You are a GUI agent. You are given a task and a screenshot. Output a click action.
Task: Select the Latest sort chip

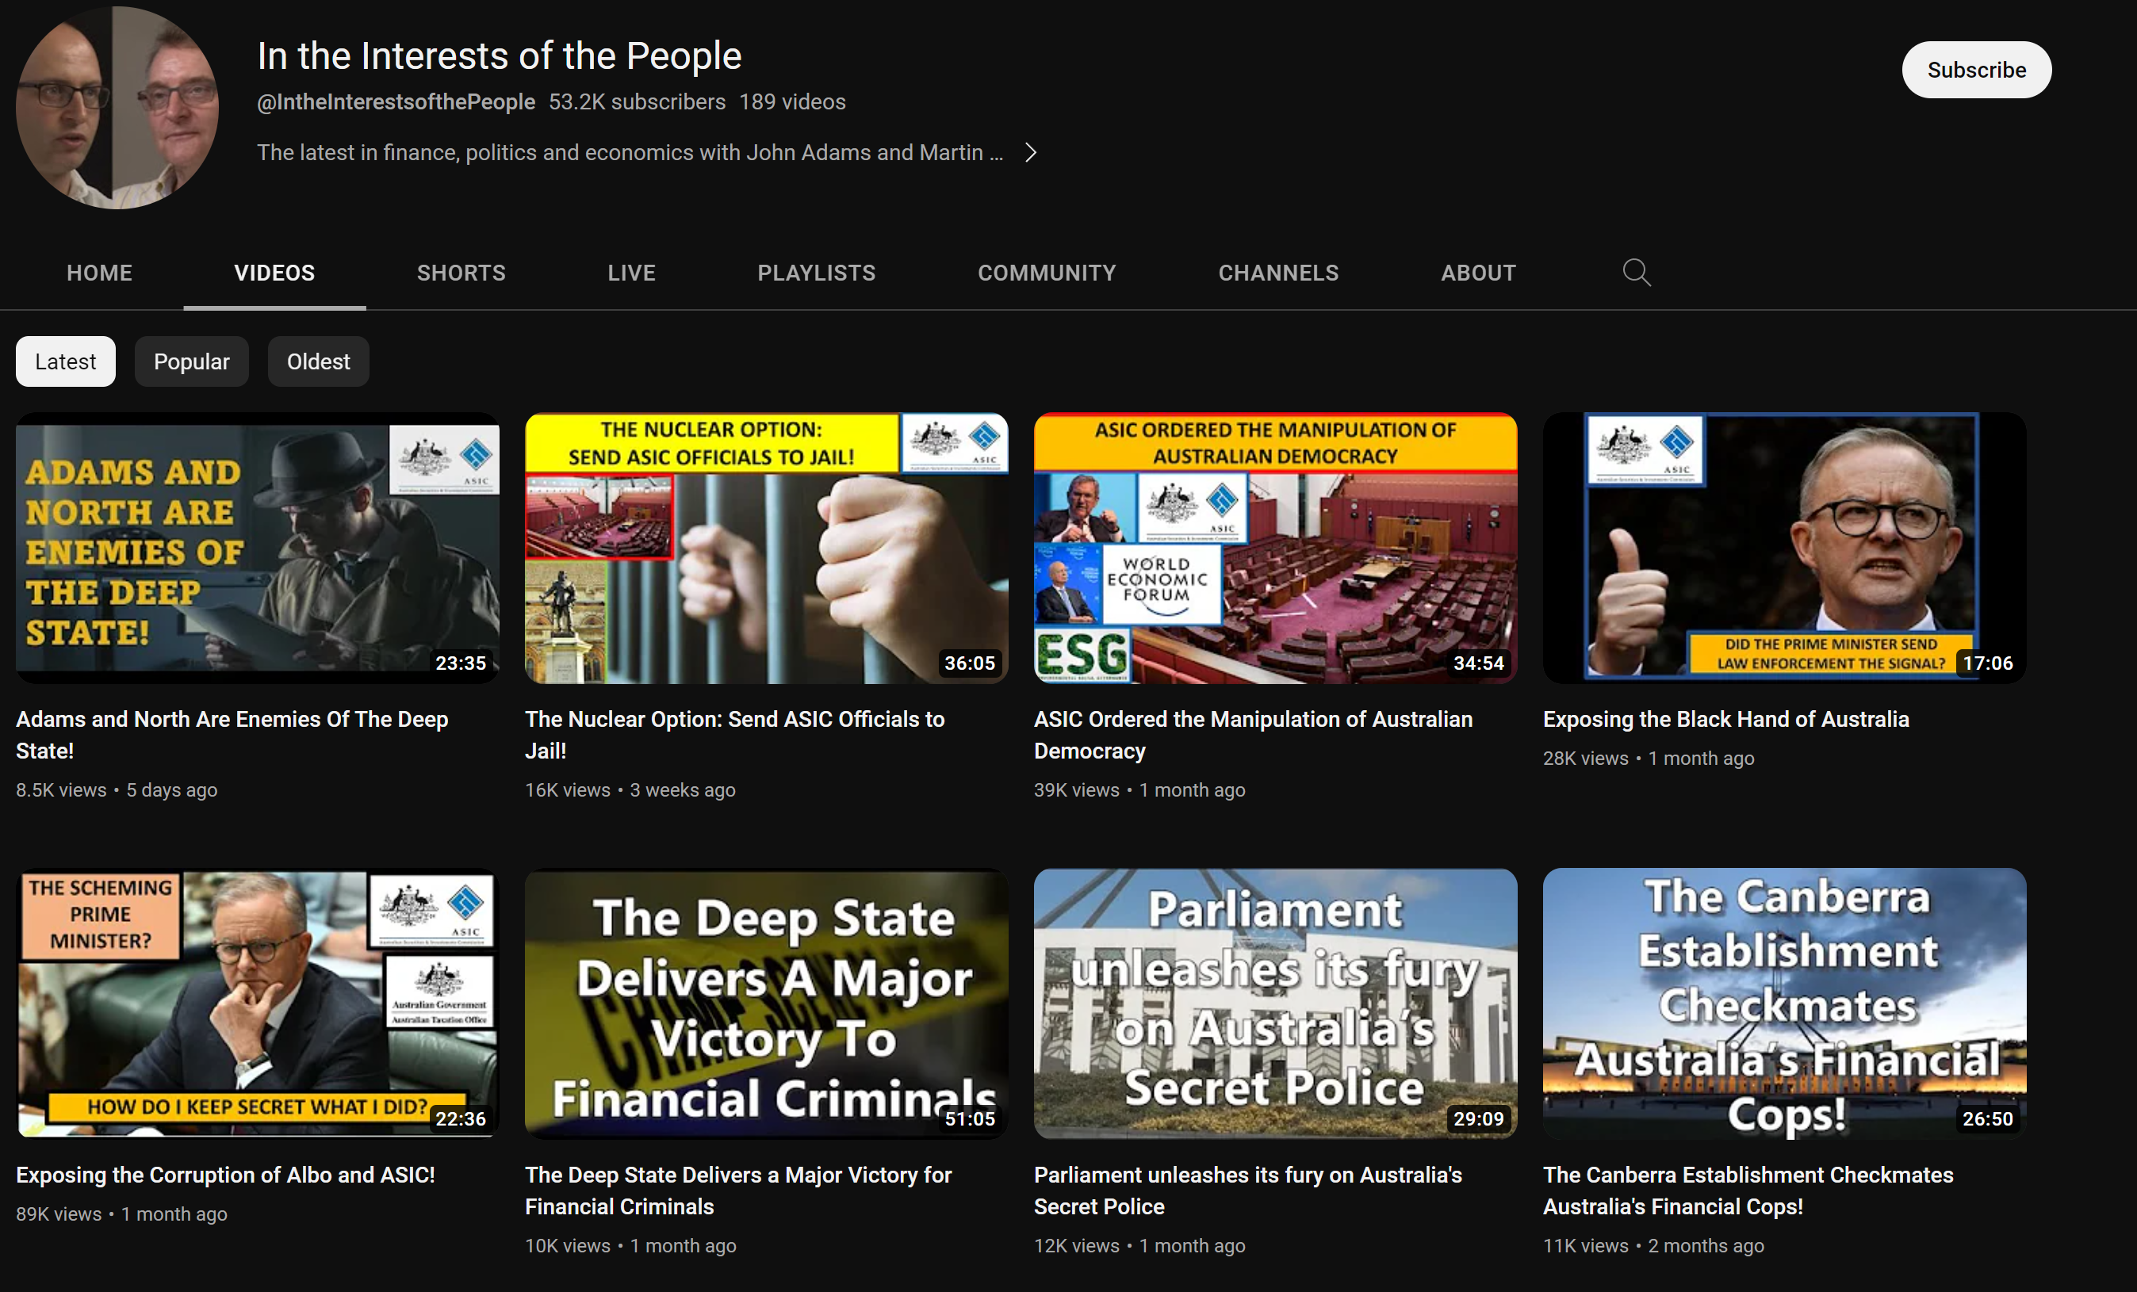[x=66, y=361]
